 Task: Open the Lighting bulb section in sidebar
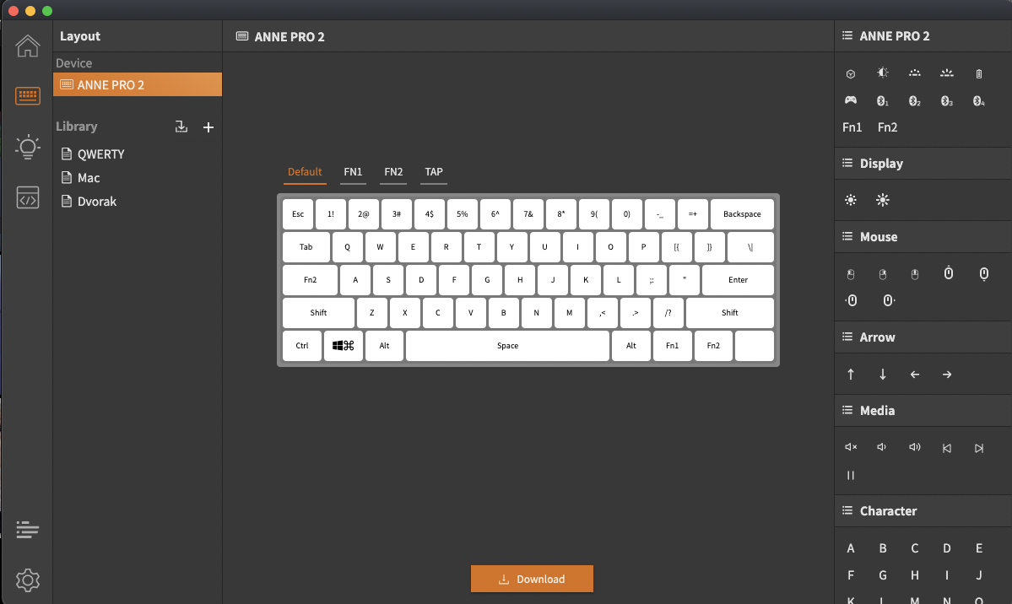click(x=28, y=147)
